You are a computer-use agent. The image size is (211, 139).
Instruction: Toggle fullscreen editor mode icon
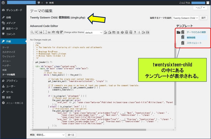tap(45, 32)
